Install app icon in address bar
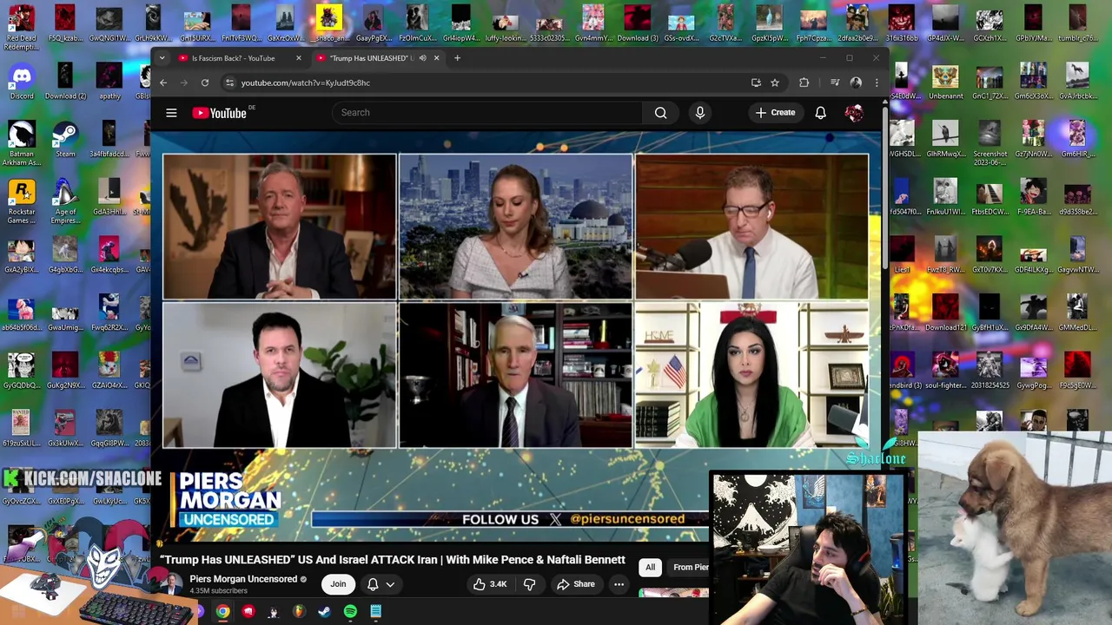1112x625 pixels. click(x=756, y=82)
